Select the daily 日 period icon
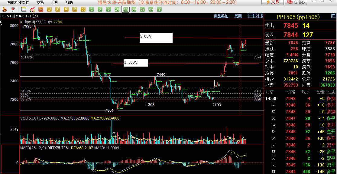337x174 pixels. (x=49, y=9)
